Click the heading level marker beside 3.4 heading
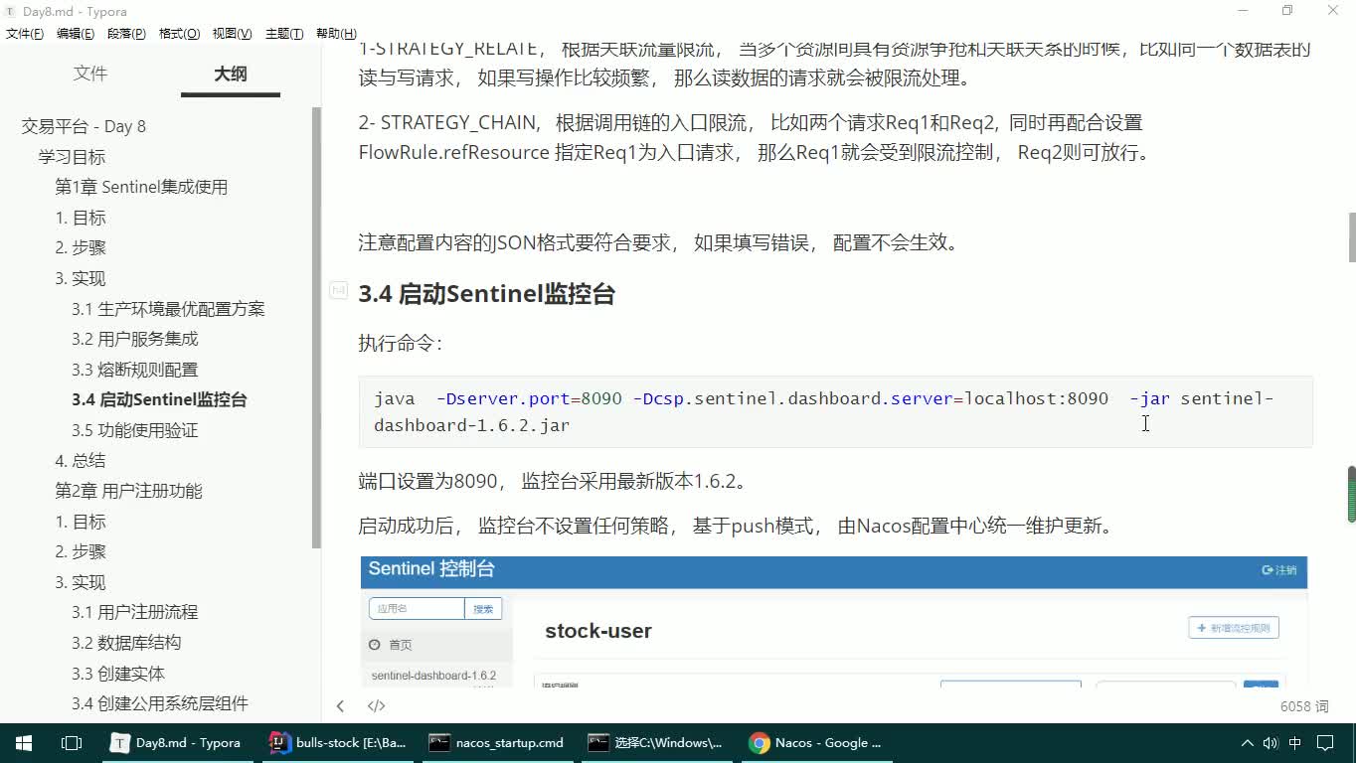The height and width of the screenshot is (763, 1356). 338,291
